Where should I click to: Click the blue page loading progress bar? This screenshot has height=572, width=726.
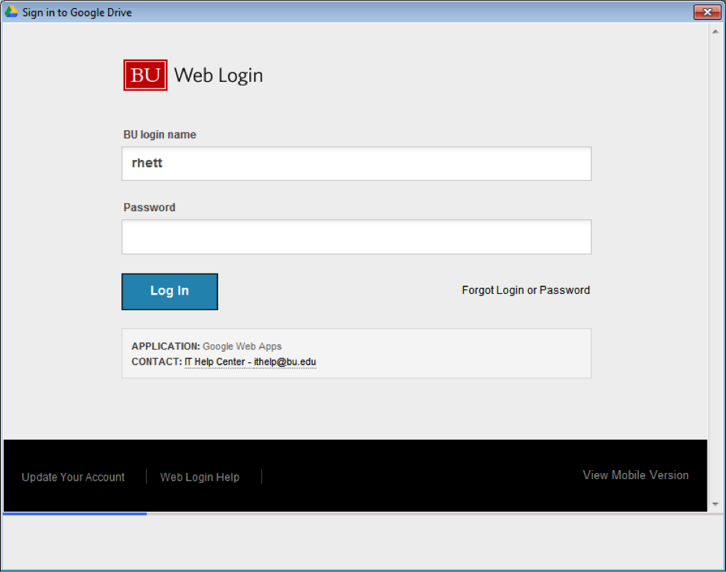pos(74,513)
